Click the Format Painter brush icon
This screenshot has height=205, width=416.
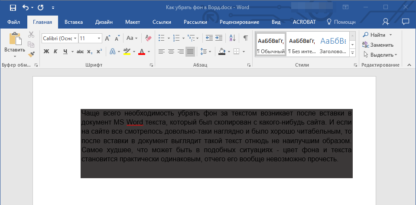31,54
